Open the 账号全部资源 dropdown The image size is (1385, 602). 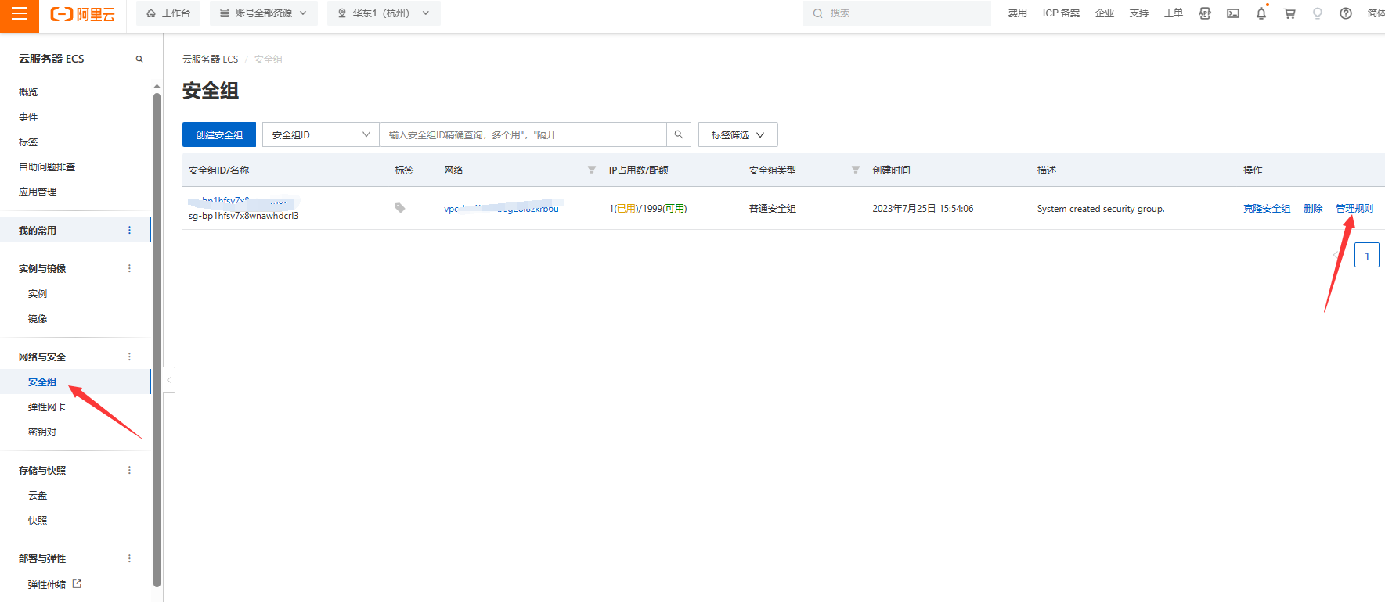(x=263, y=13)
